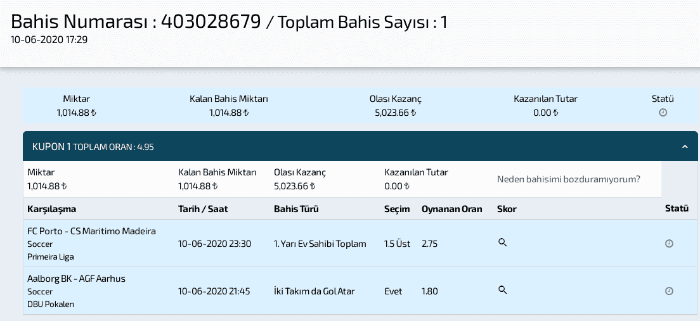The width and height of the screenshot is (700, 321).
Task: Open score magnifier for FC Porto match
Action: (x=503, y=242)
